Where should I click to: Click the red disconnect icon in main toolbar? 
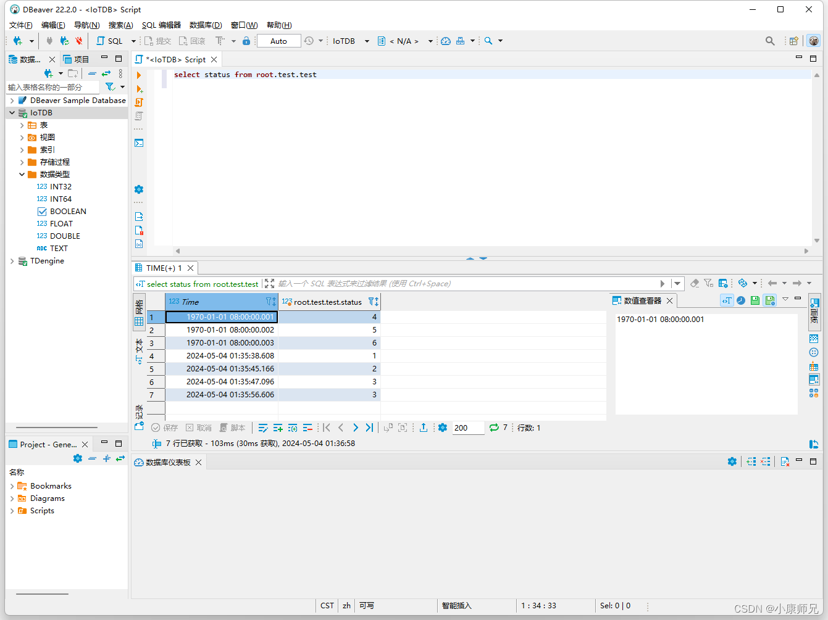[79, 41]
